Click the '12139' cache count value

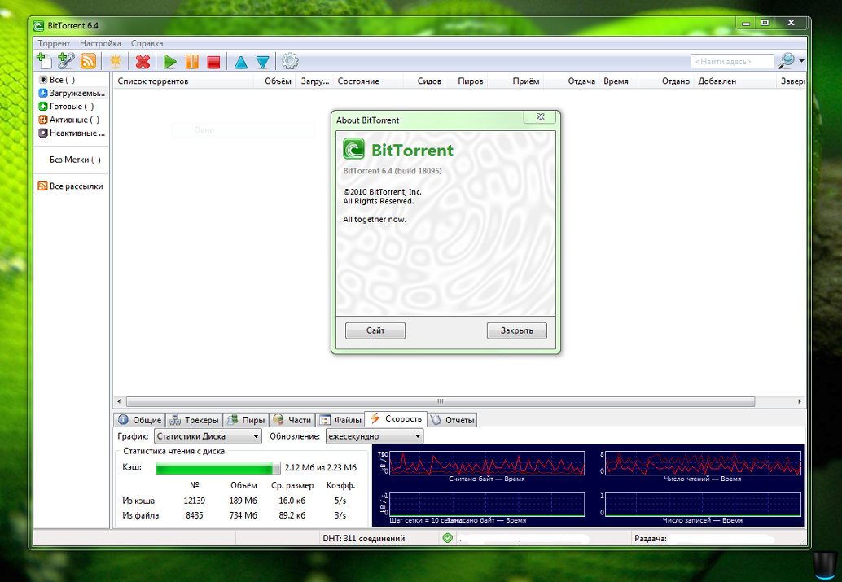click(x=195, y=501)
